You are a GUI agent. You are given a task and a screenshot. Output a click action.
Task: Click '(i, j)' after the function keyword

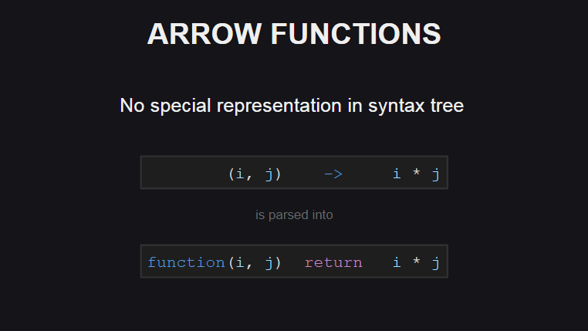[x=255, y=262]
